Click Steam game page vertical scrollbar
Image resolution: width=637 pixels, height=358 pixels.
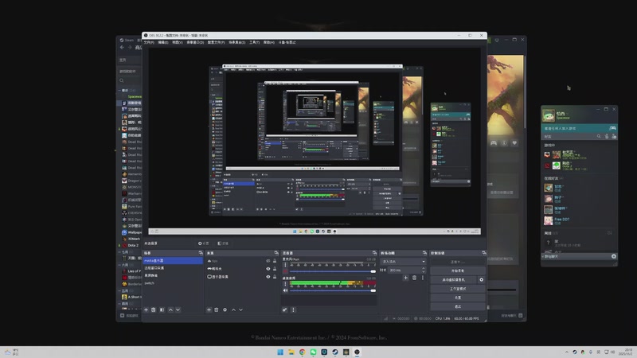tap(525, 91)
